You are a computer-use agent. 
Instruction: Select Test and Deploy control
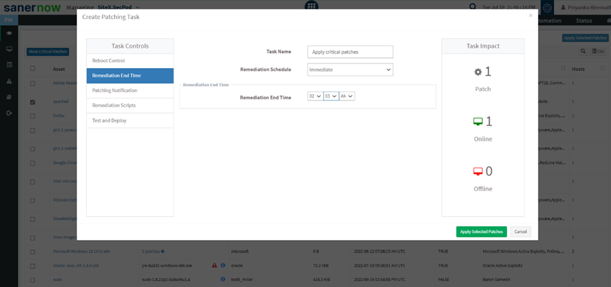point(130,120)
